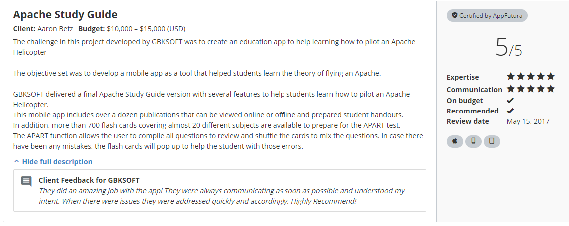
Task: Collapse description with the caret before Hide
Action: 16,161
